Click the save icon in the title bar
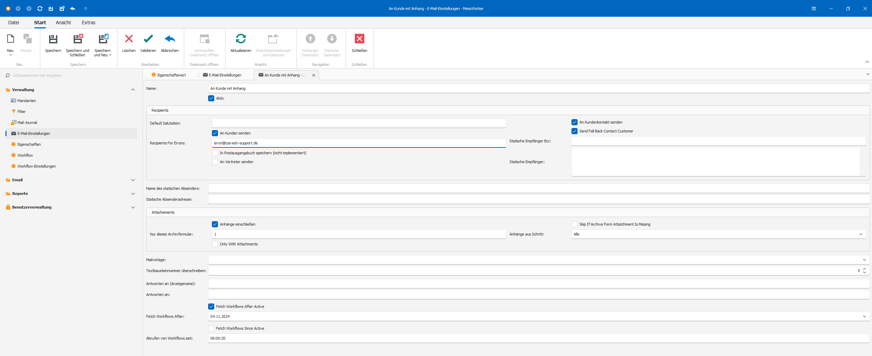Image resolution: width=872 pixels, height=356 pixels. (x=50, y=9)
